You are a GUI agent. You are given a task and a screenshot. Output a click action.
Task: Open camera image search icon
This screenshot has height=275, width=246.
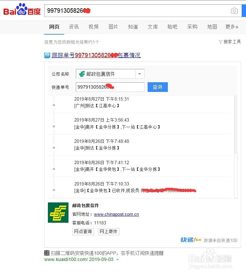[234, 11]
